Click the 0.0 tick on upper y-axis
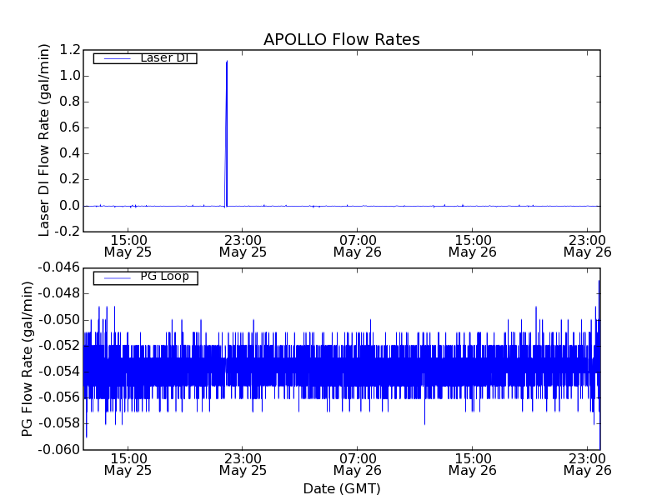This screenshot has width=667, height=500. tap(69, 205)
